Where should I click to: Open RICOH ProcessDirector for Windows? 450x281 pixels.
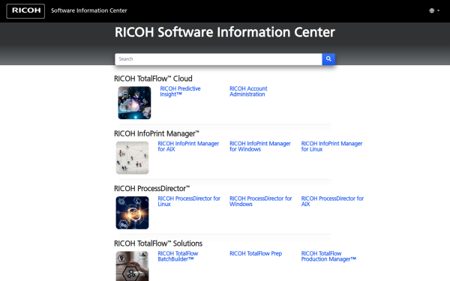(260, 202)
